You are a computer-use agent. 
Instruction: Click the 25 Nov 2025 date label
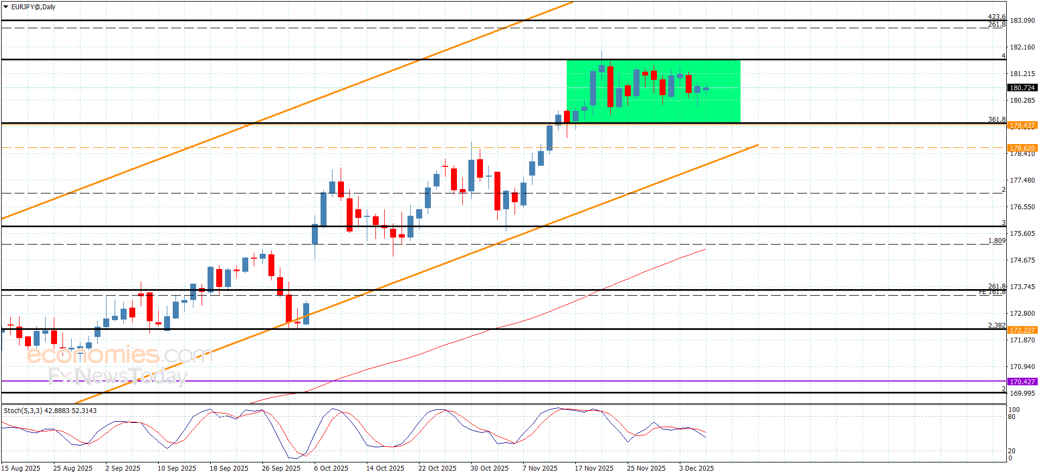point(646,468)
